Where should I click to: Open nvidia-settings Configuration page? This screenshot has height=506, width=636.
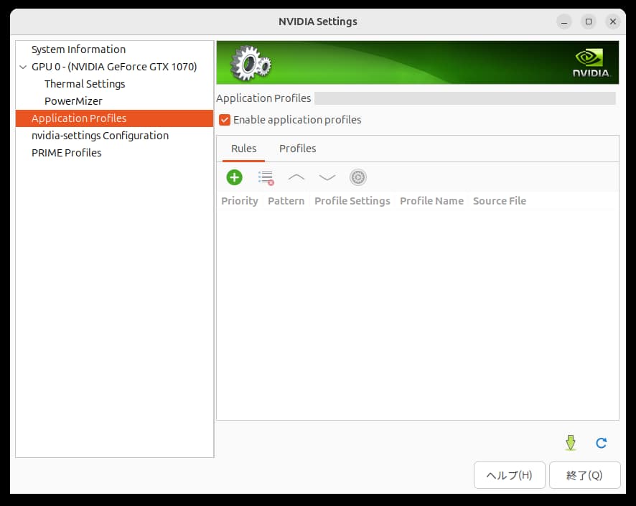point(100,136)
